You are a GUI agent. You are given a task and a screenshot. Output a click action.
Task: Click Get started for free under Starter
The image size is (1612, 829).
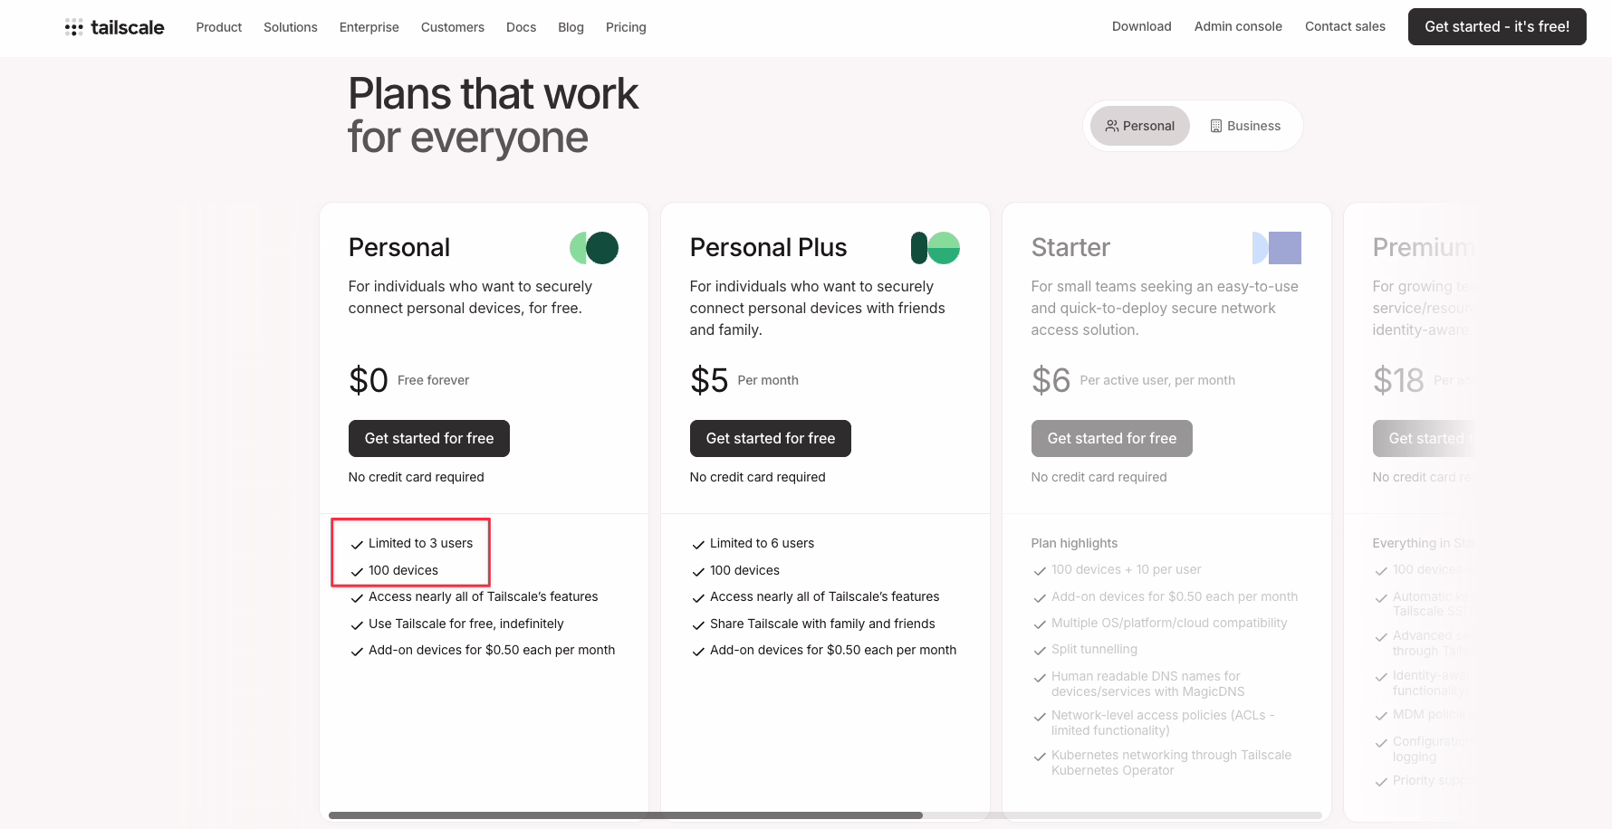[1111, 438]
